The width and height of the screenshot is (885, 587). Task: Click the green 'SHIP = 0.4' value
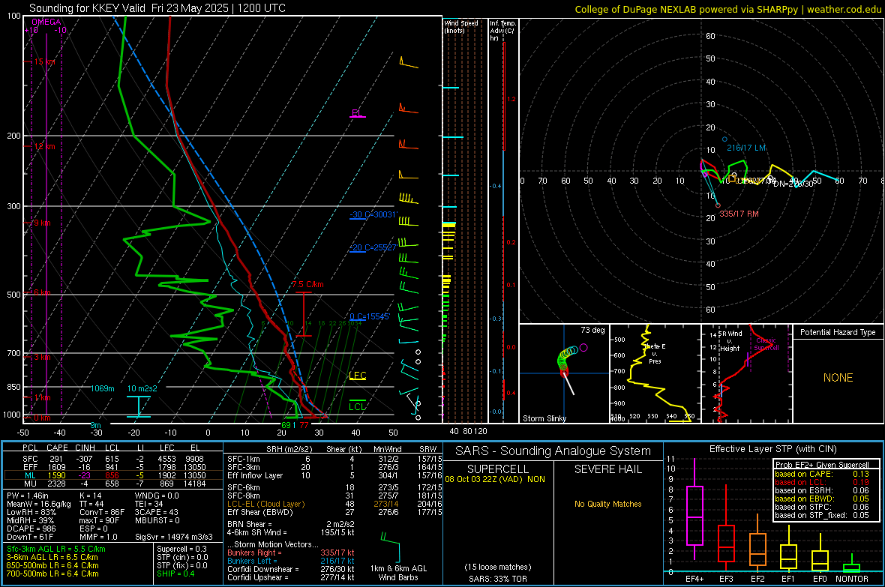tap(175, 574)
